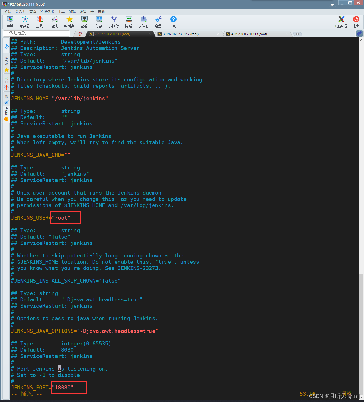Click "## Description: Jenkins Automation Server" line
The image size is (364, 402).
tap(75, 48)
